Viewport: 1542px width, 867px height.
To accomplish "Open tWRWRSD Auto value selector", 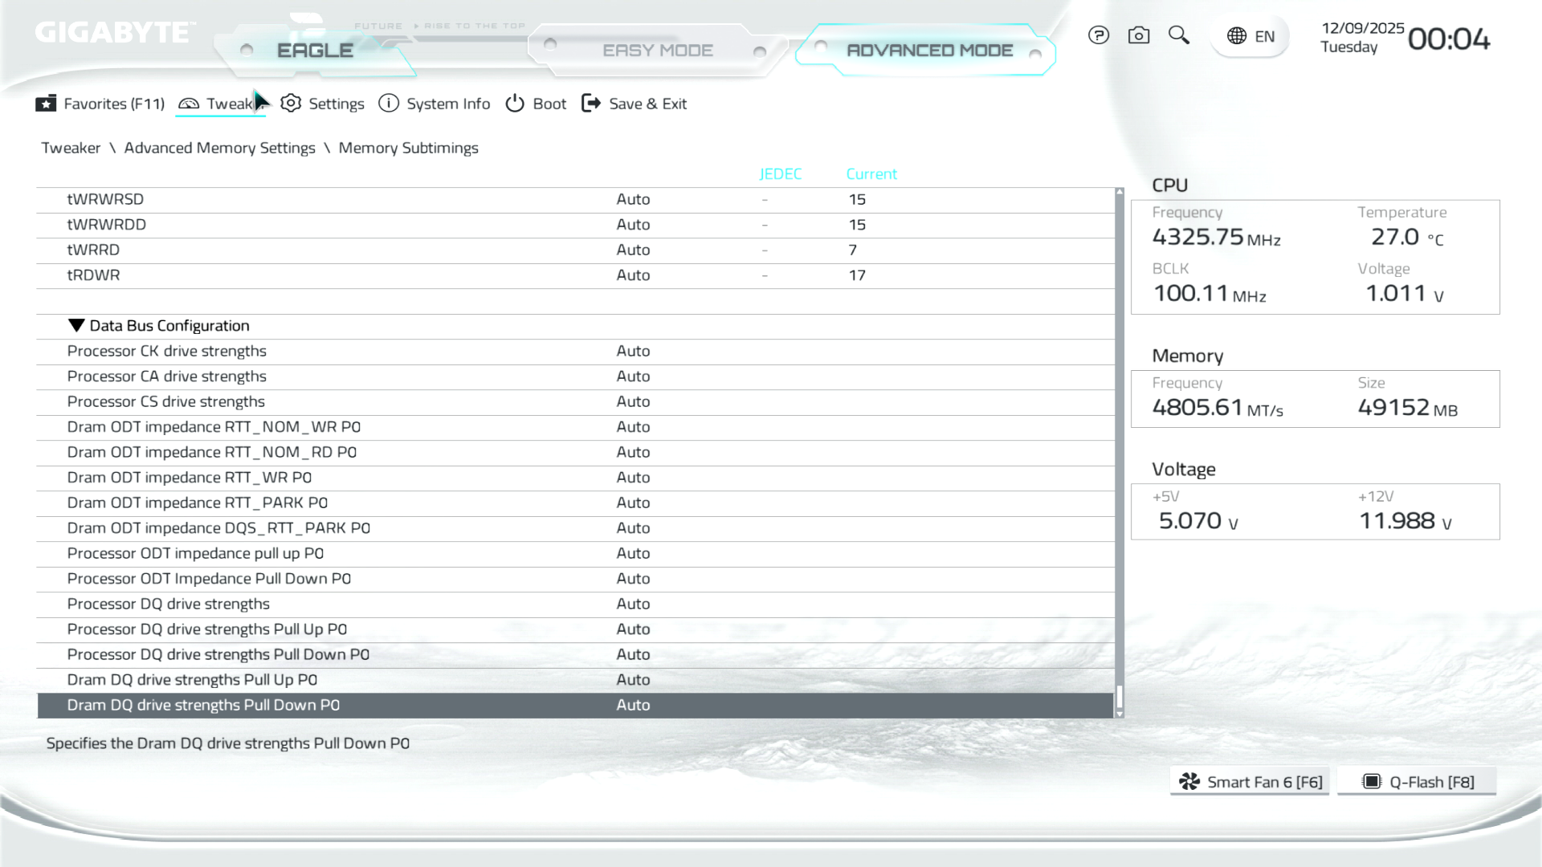I will pos(633,199).
